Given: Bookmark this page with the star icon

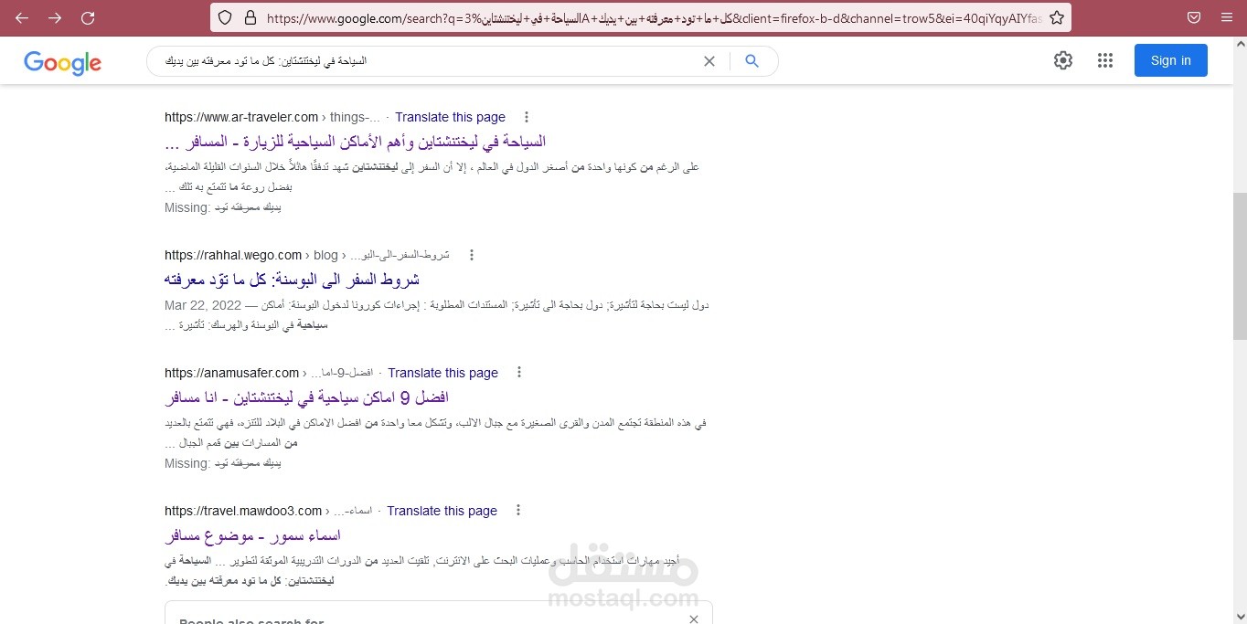Looking at the screenshot, I should [1056, 17].
